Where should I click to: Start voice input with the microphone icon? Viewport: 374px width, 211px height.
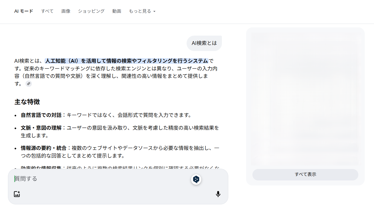pos(218,194)
